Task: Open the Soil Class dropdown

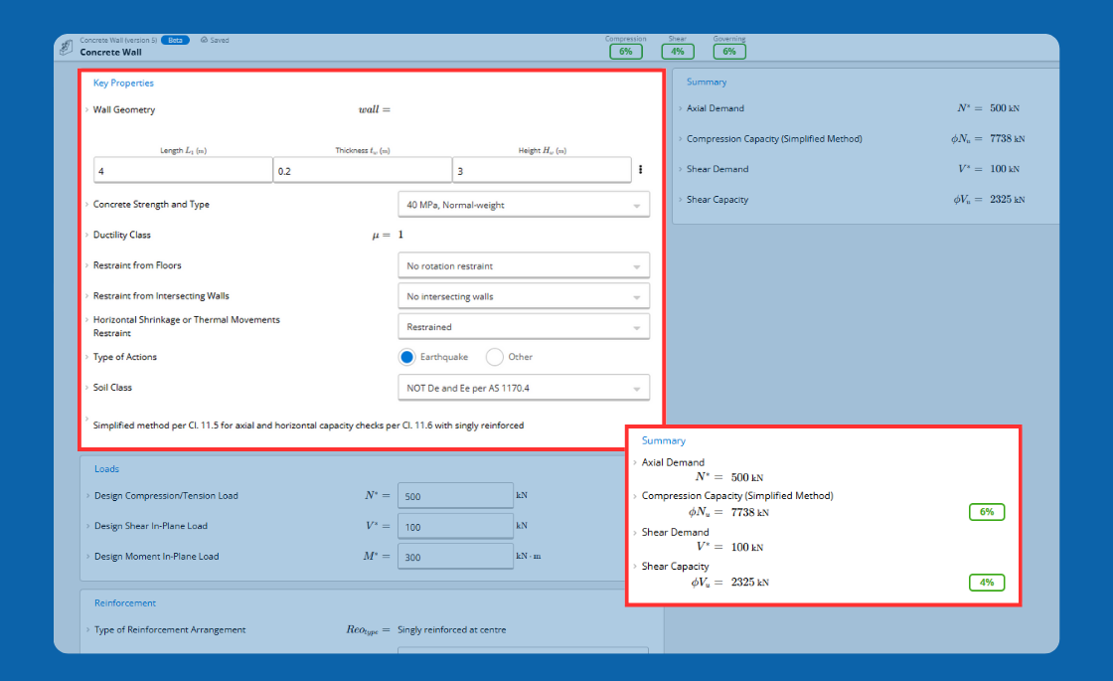Action: point(524,389)
